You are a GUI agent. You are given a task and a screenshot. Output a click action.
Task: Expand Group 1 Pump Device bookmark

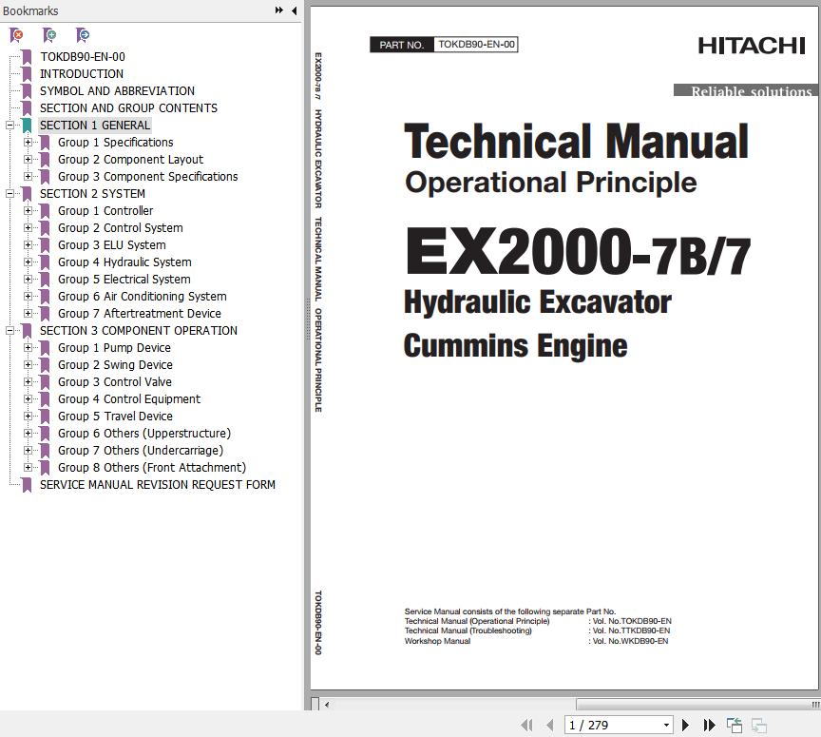[29, 348]
